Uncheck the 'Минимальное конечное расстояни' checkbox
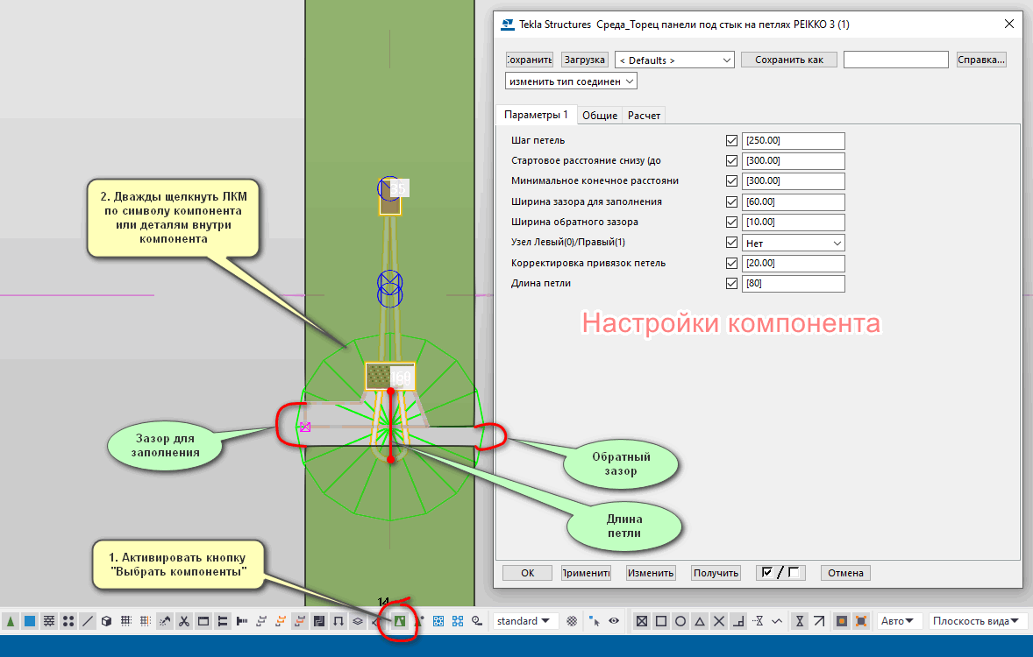Screen dimensions: 1033x657 pos(731,181)
